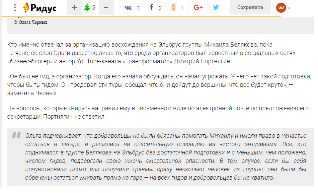Click the Ридус logo
318x193 pixels.
[x=40, y=8]
